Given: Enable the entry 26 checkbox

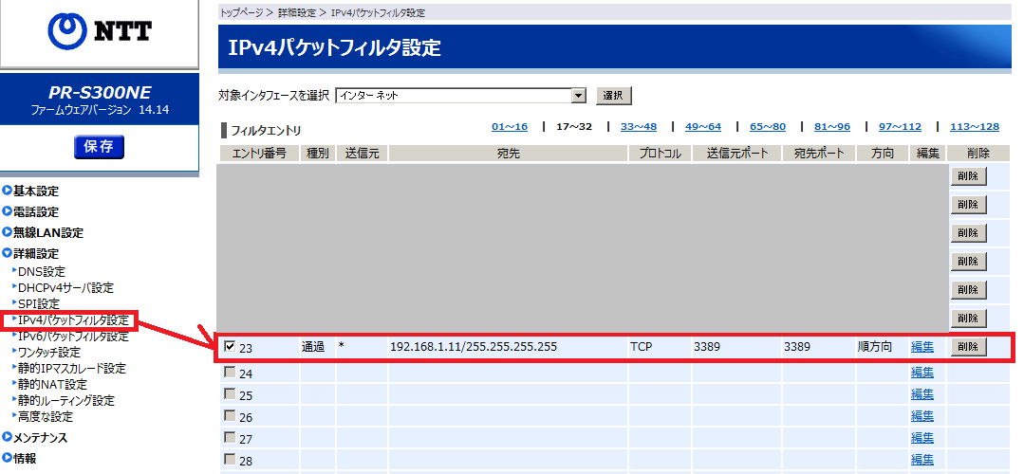Looking at the screenshot, I should point(229,417).
